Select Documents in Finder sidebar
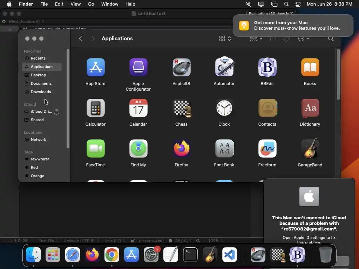 42,83
